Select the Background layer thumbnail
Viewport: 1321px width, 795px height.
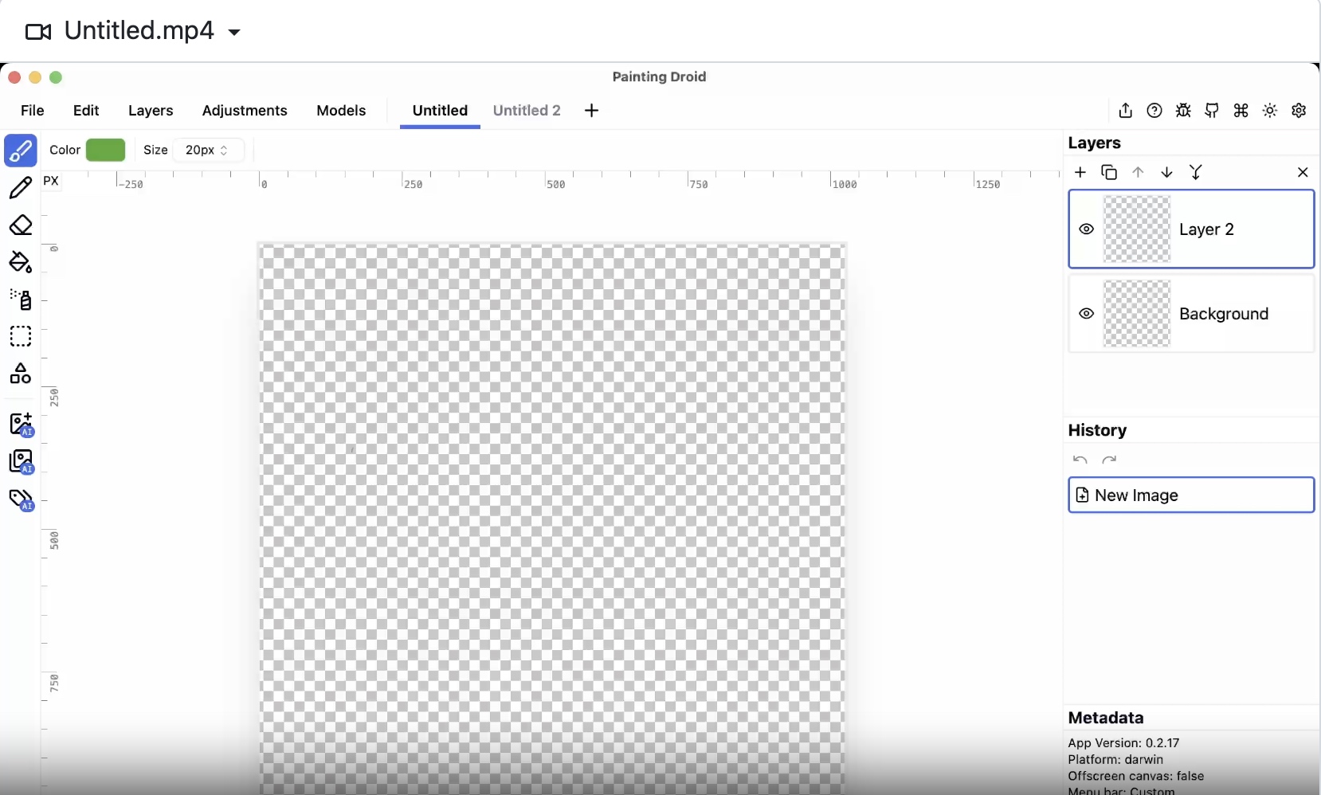pos(1137,314)
